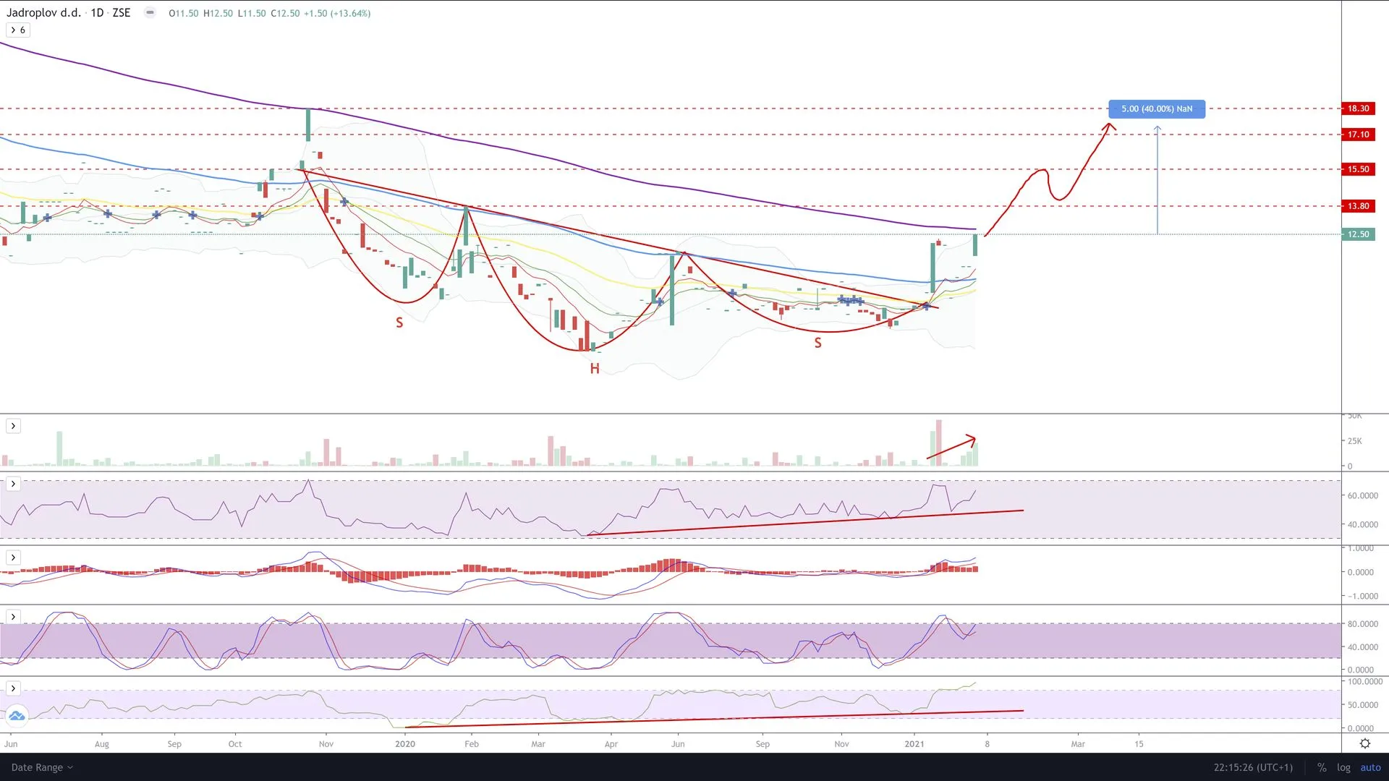Open chart settings gear icon
Screen dimensions: 1389x781
coord(1364,743)
